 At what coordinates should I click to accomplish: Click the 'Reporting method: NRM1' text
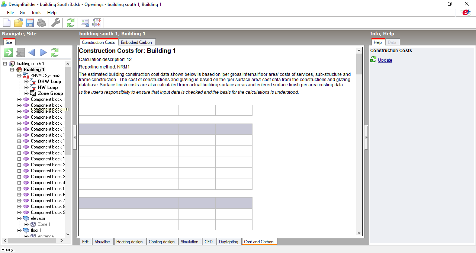[104, 67]
